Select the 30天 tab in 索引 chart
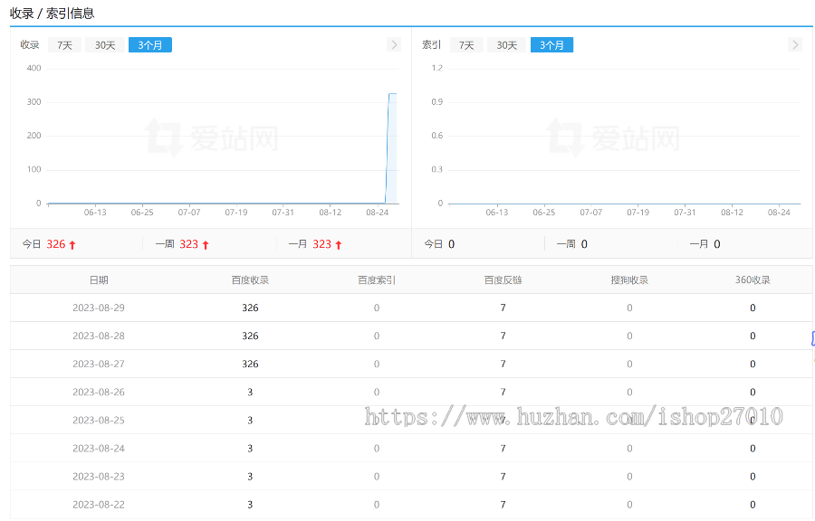Screen dimensions: 815x521 click(x=507, y=45)
